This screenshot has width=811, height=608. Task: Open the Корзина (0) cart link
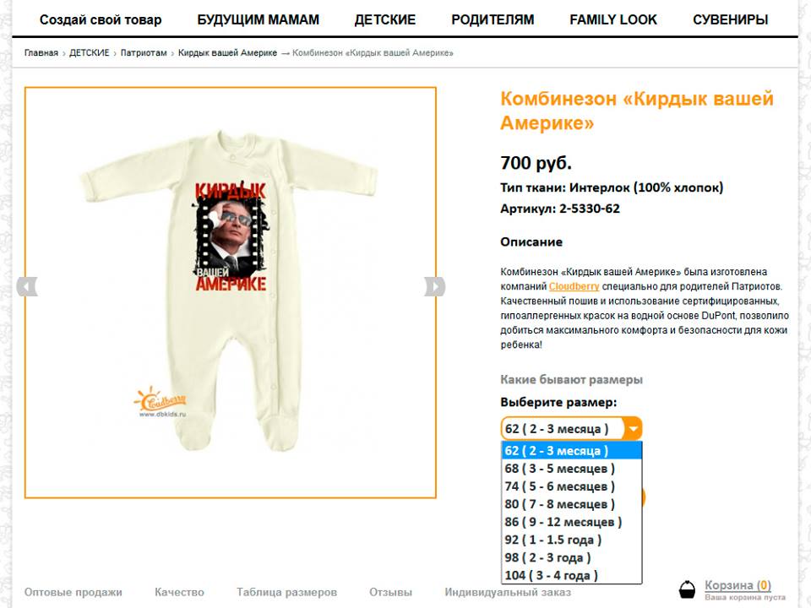tap(738, 585)
